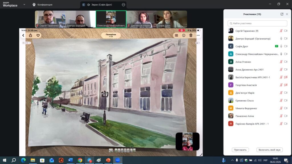This screenshot has height=164, width=292.
Task: Open the photo adjustments sliders icon
Action: tap(176, 35)
